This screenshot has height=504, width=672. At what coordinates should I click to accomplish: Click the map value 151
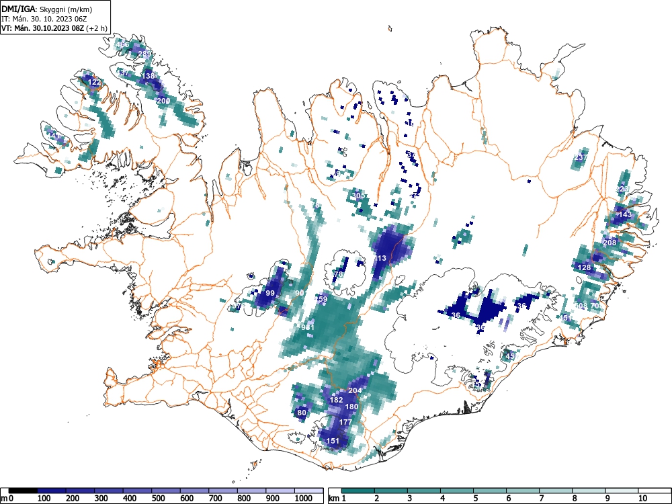(x=333, y=441)
